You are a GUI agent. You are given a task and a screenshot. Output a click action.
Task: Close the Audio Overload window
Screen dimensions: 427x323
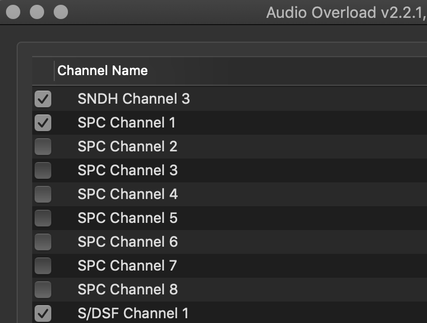point(13,11)
